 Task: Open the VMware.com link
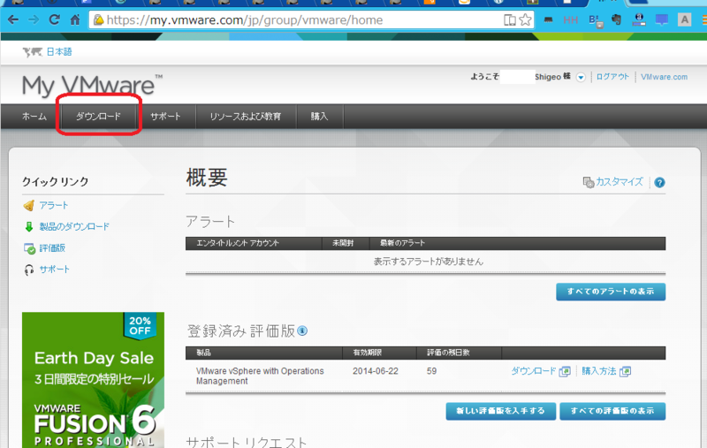pyautogui.click(x=665, y=77)
